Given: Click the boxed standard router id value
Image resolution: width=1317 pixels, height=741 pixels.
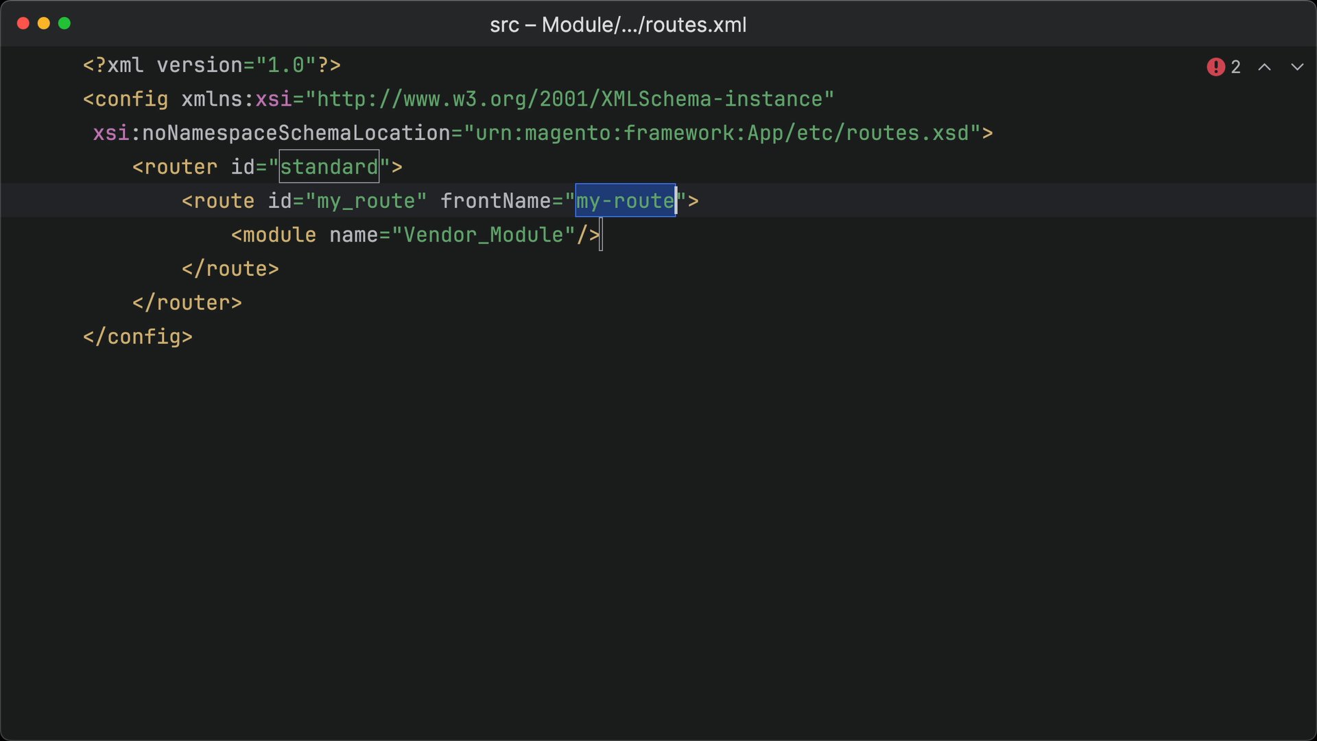Looking at the screenshot, I should point(329,167).
